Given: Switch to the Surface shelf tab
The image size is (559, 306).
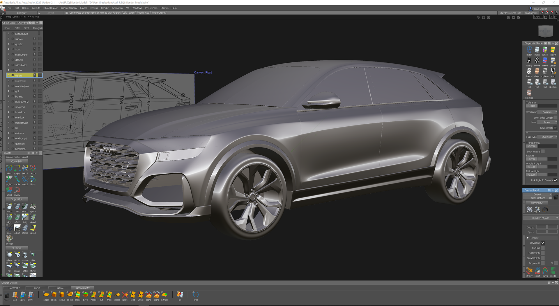Looking at the screenshot, I should (x=60, y=288).
